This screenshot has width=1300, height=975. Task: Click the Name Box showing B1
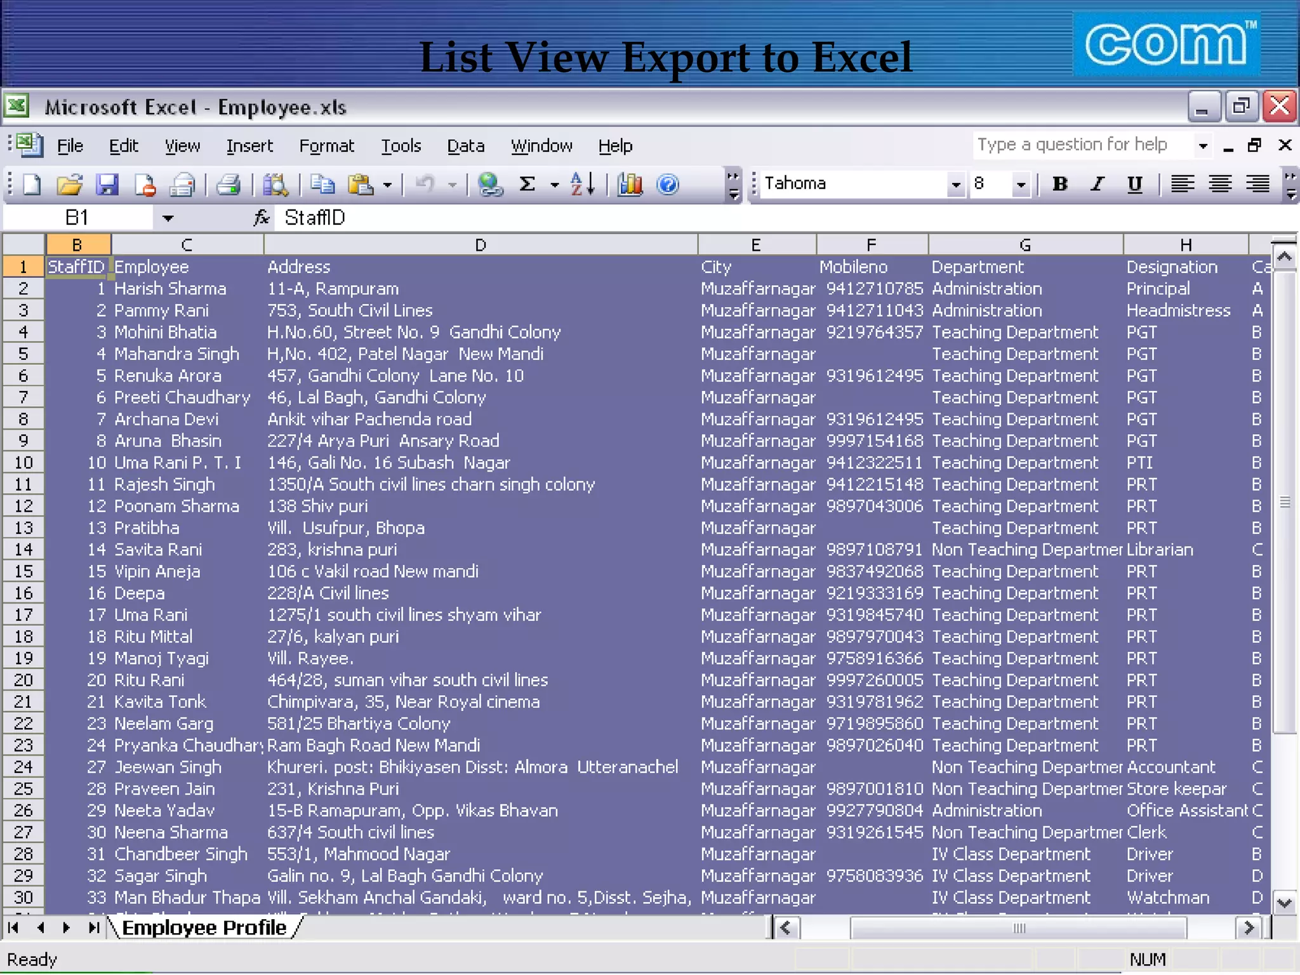coord(77,218)
